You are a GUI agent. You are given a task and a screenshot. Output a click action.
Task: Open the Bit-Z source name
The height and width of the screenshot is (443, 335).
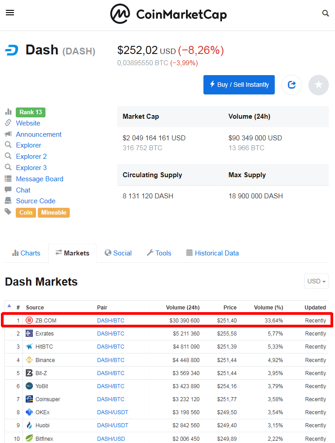click(41, 373)
